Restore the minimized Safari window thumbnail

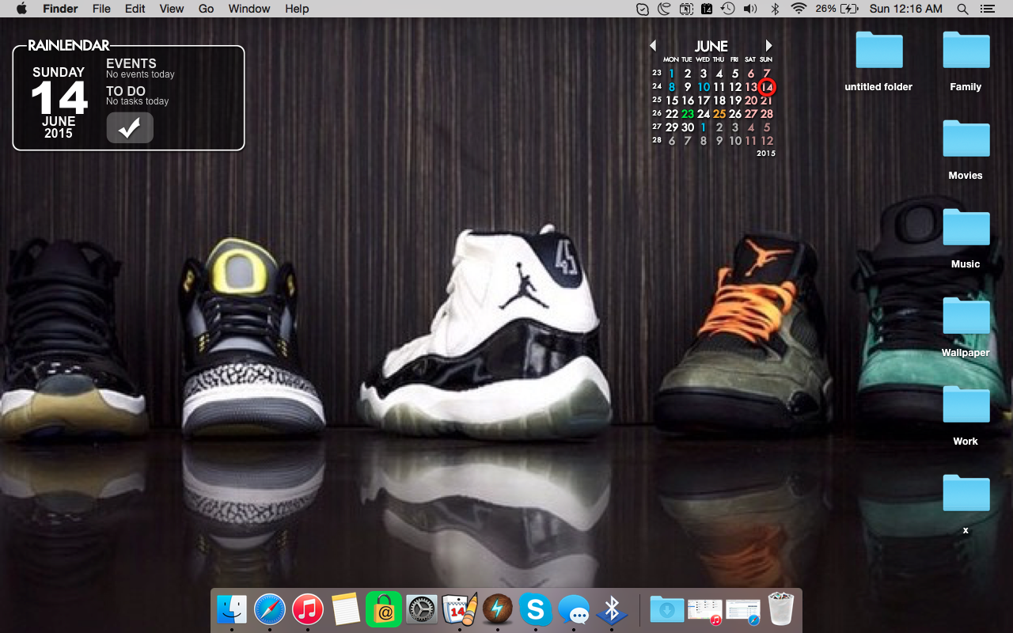[x=742, y=610]
